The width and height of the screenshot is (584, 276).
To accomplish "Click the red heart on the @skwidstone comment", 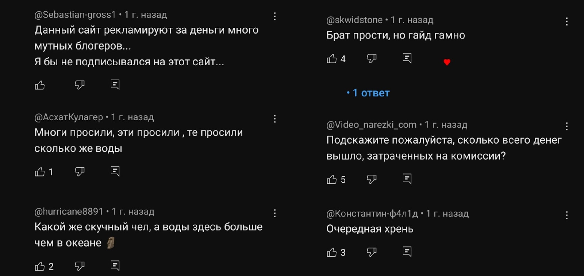I will 447,62.
